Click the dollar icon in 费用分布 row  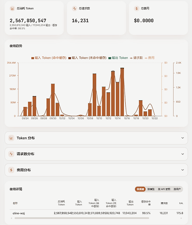click(11, 170)
